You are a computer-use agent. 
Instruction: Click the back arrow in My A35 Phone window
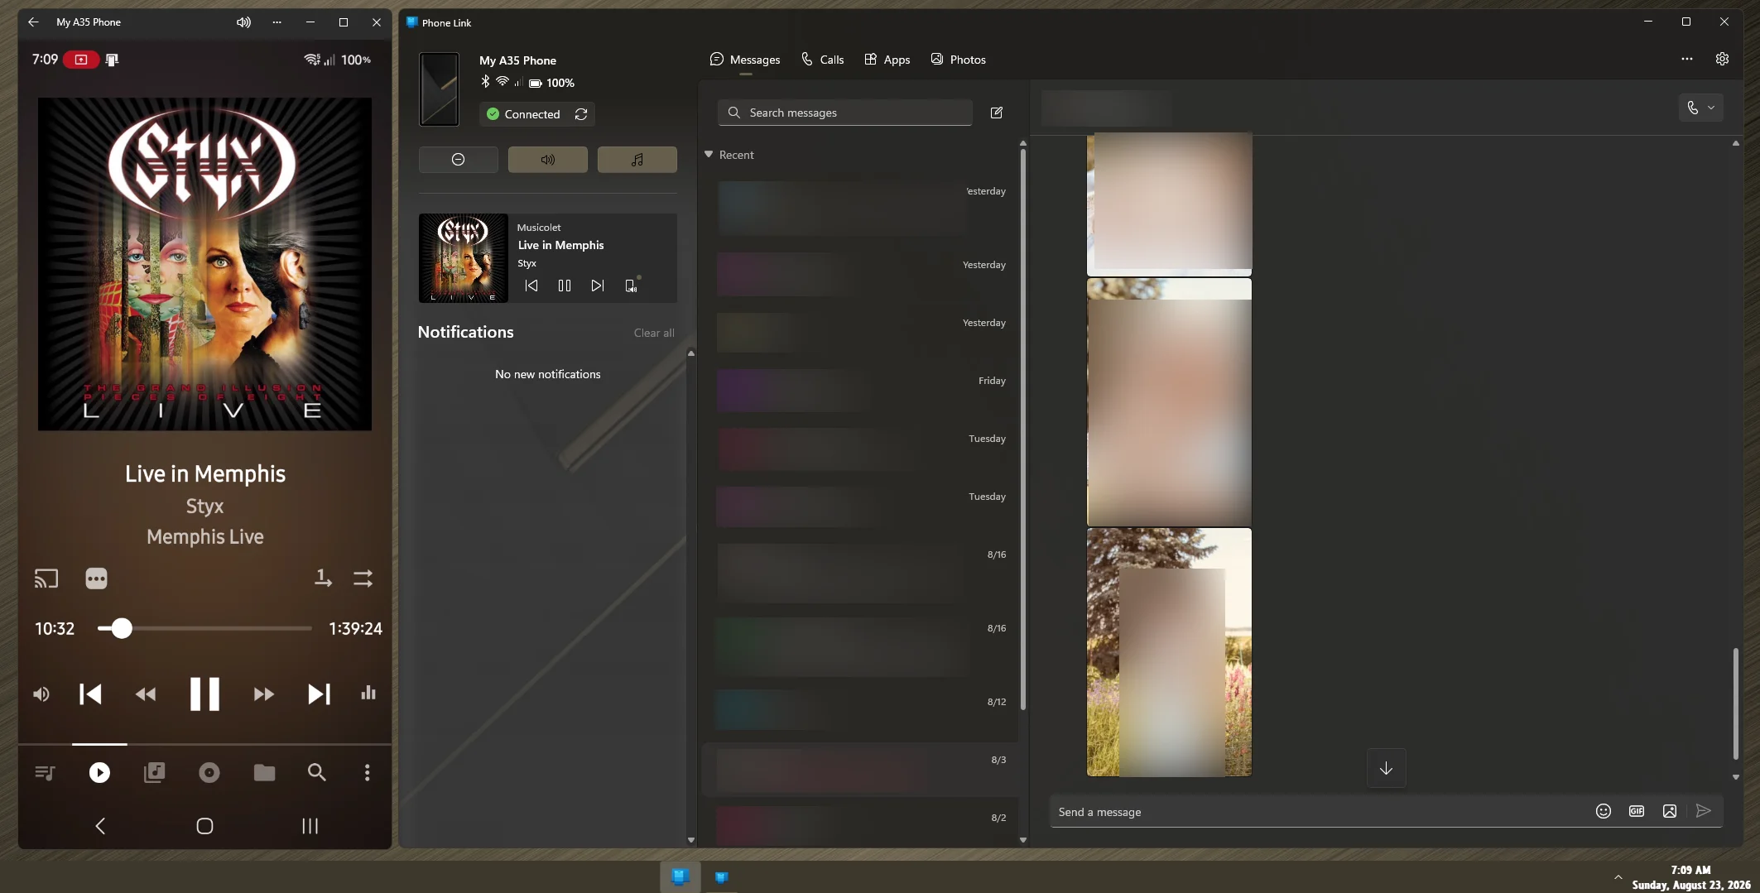(33, 22)
